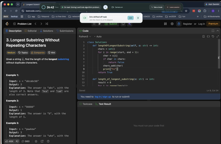
Task: Click the Register link
Action: click(x=188, y=24)
